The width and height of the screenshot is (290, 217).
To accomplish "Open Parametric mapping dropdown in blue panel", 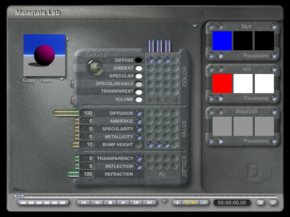I will pos(274,56).
